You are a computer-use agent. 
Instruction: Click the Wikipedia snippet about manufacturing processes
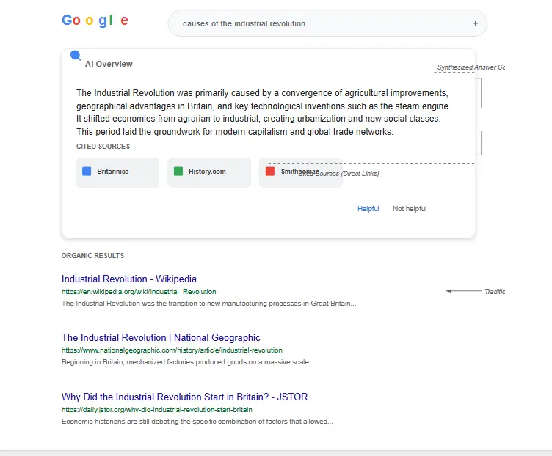(208, 304)
